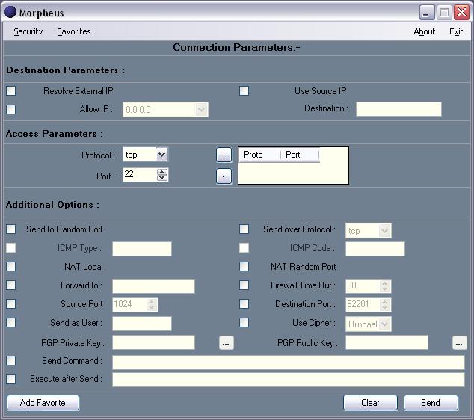The height and width of the screenshot is (420, 474).
Task: Click the Firewall Time Out spinner arrows
Action: 384,285
